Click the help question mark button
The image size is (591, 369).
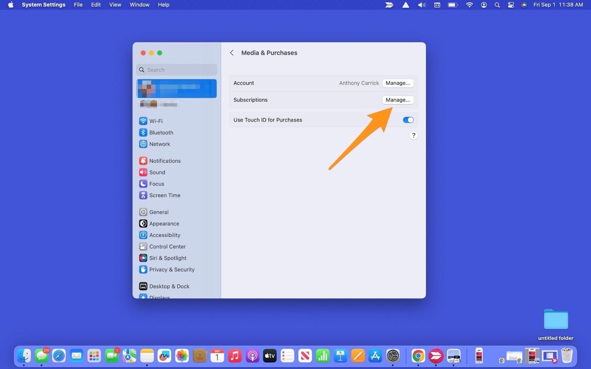point(413,135)
